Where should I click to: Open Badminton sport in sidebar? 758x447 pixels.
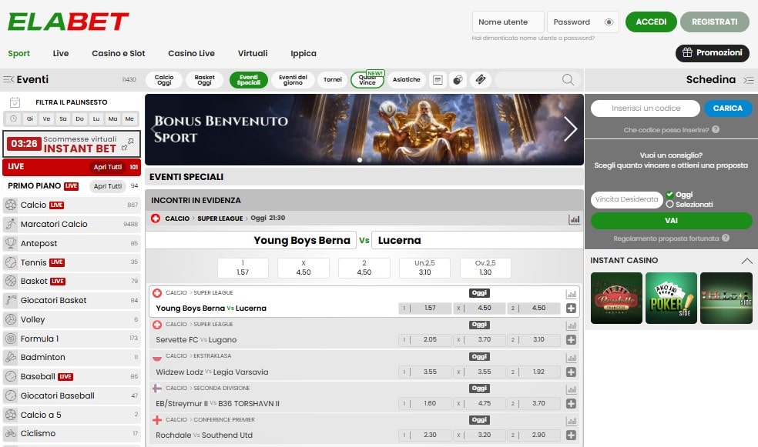(72, 357)
